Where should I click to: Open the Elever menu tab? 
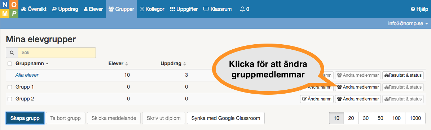click(x=93, y=9)
